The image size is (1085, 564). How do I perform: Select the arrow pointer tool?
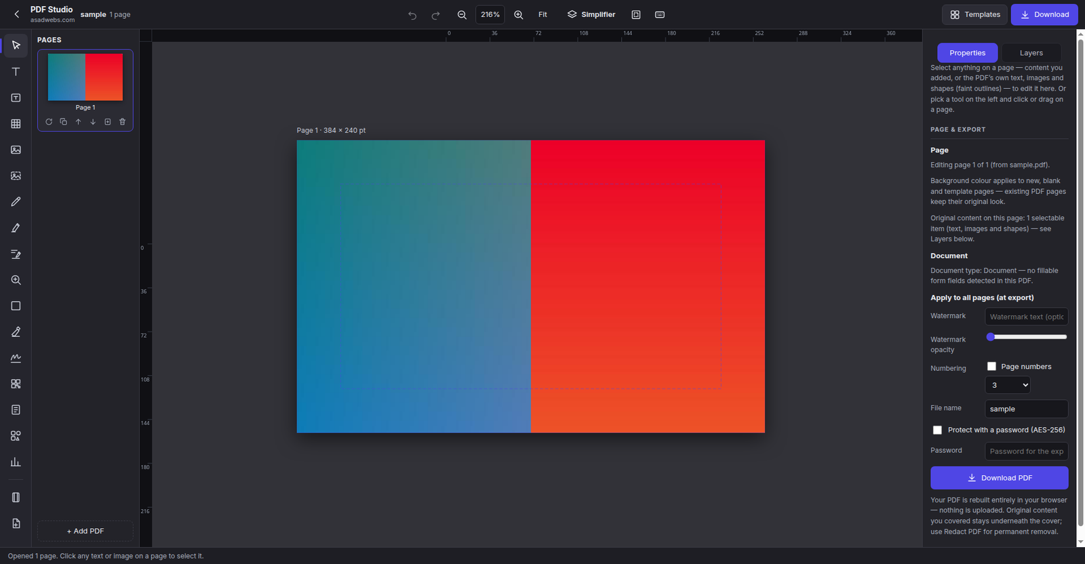pos(16,45)
